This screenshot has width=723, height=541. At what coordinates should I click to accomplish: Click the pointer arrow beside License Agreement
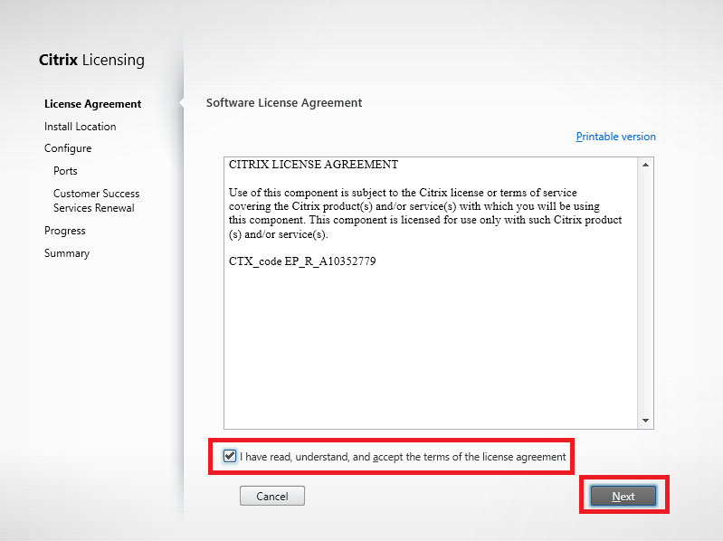(x=184, y=103)
